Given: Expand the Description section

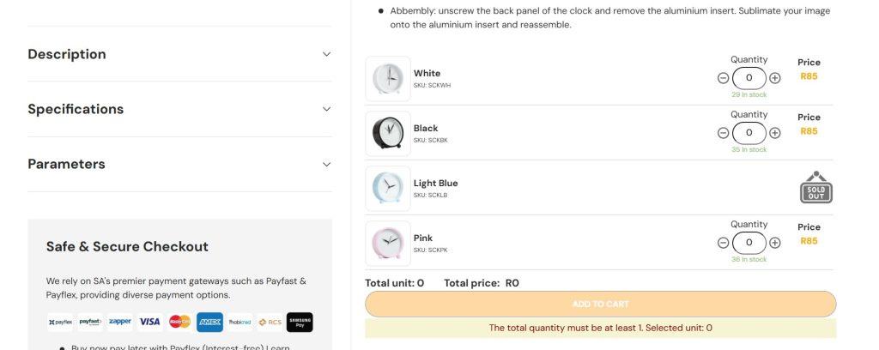Looking at the screenshot, I should click(326, 54).
